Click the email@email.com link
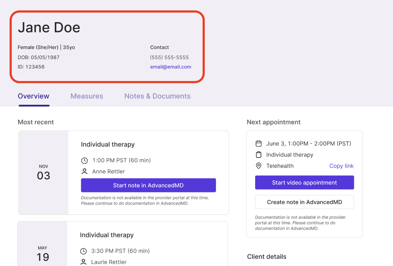This screenshot has height=266, width=393. 171,67
